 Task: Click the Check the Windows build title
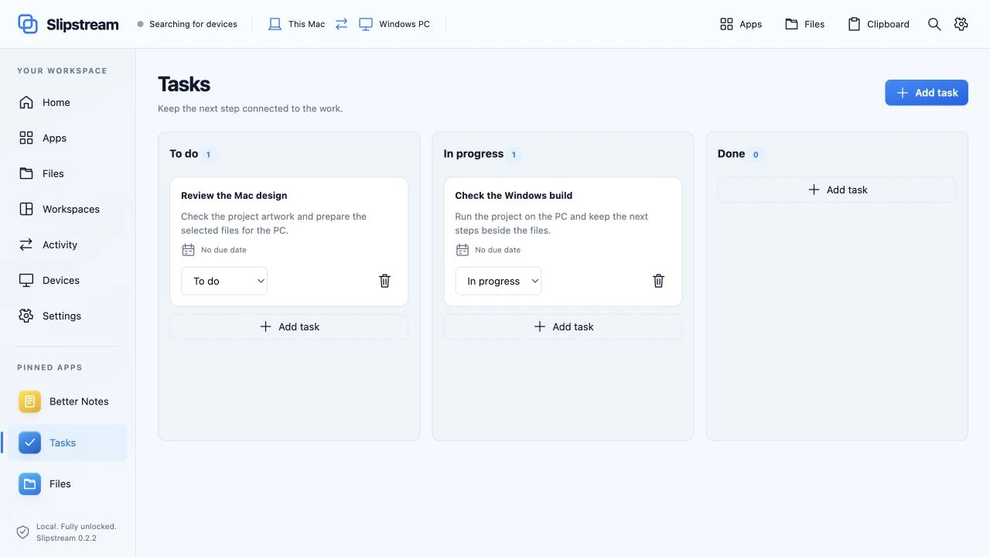[x=514, y=196]
